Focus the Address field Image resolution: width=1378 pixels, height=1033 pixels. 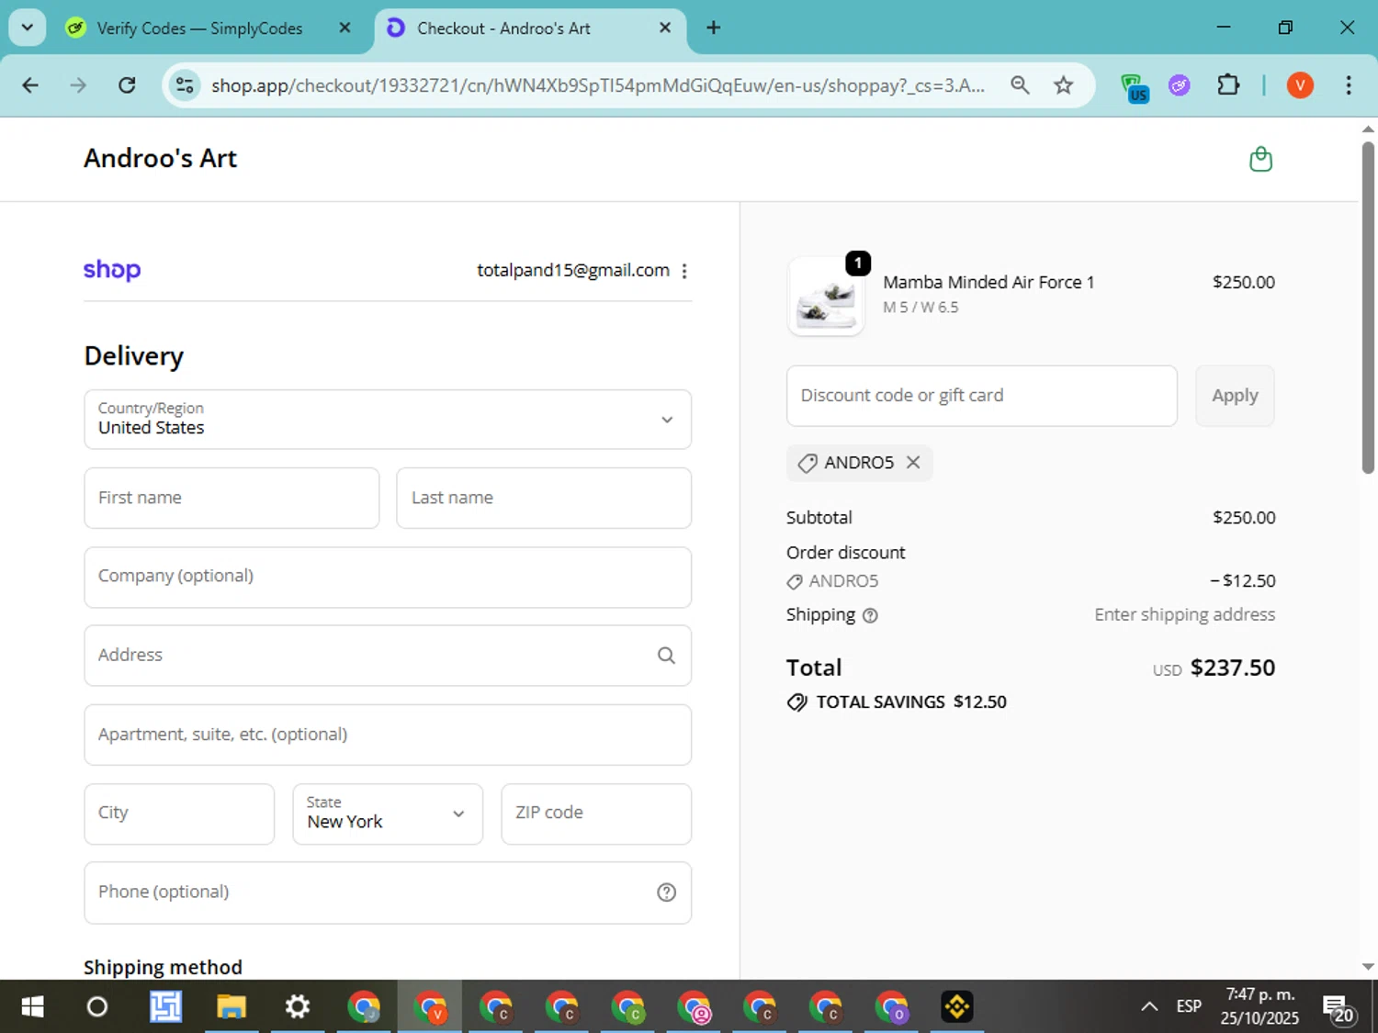tap(388, 656)
